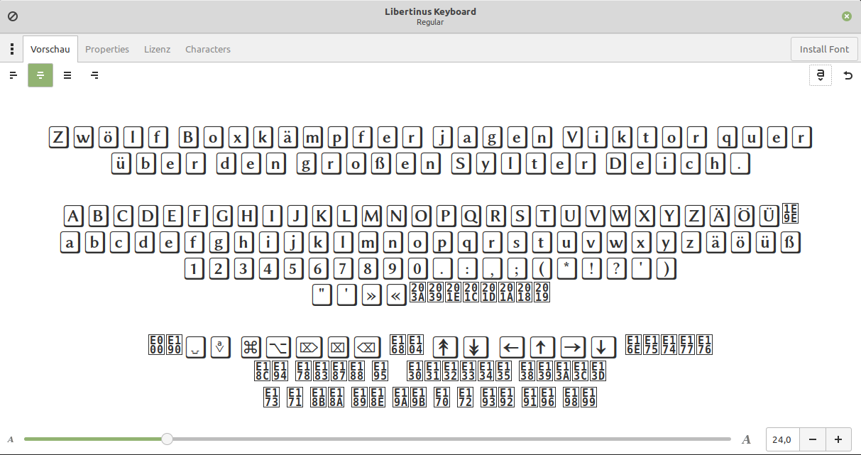Click inside the 24,0 size field

pyautogui.click(x=782, y=439)
